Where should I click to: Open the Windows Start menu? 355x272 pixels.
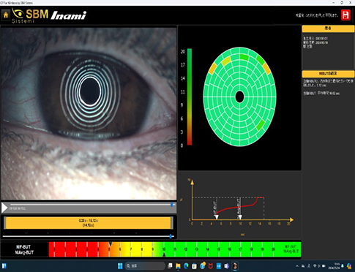(120, 265)
